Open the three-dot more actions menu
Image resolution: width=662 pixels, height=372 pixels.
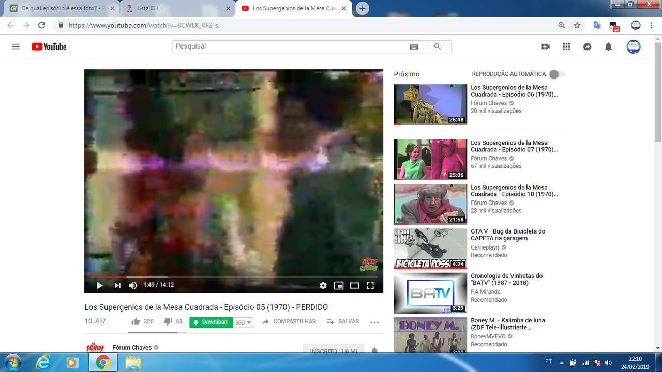(375, 322)
